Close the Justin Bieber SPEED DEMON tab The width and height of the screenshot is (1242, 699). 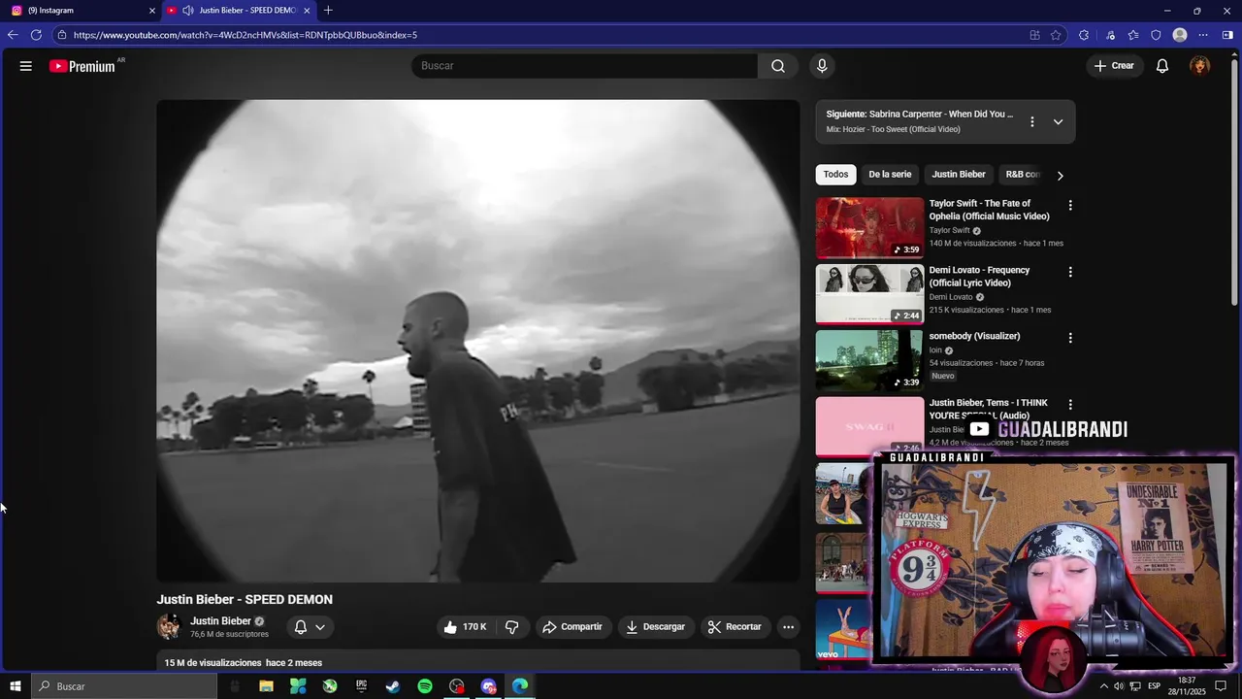coord(308,11)
